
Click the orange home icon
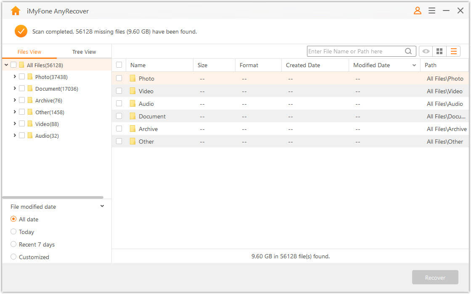16,11
